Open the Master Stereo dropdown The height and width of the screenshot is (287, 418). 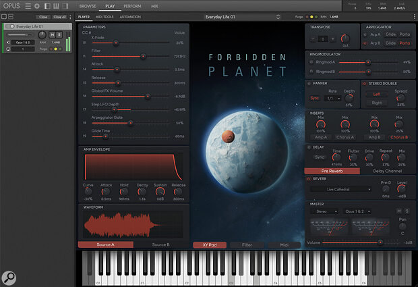pos(324,211)
